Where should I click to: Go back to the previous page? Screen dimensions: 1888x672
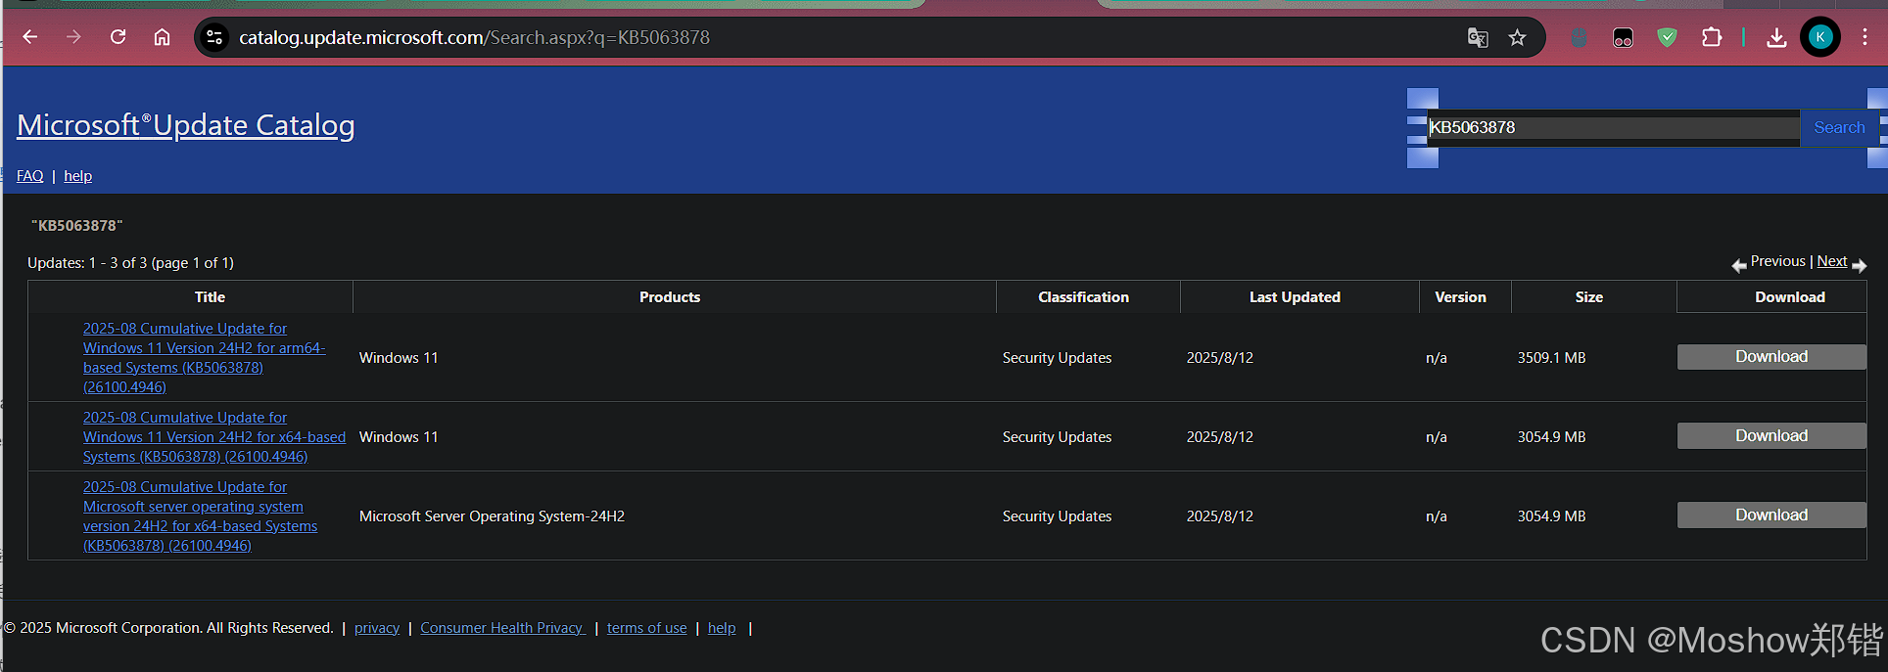[30, 37]
